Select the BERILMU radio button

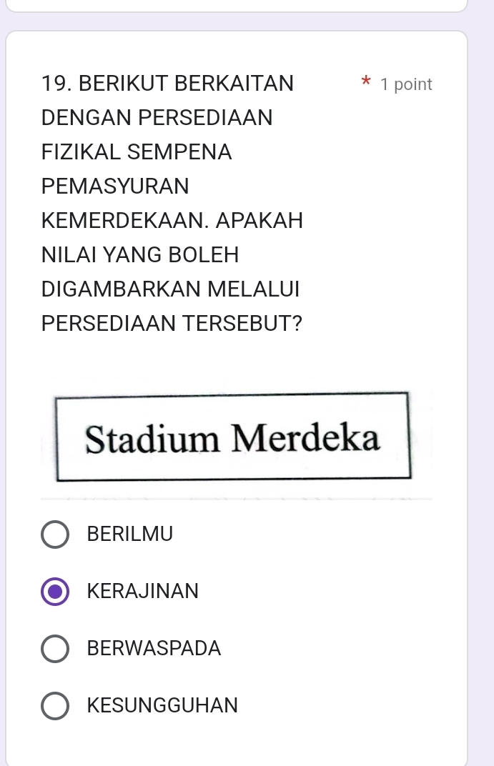coord(56,534)
